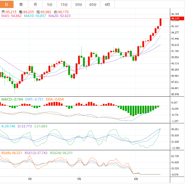Switch to the 月 monthly tab
This screenshot has height=184, width=185.
tap(35, 4)
